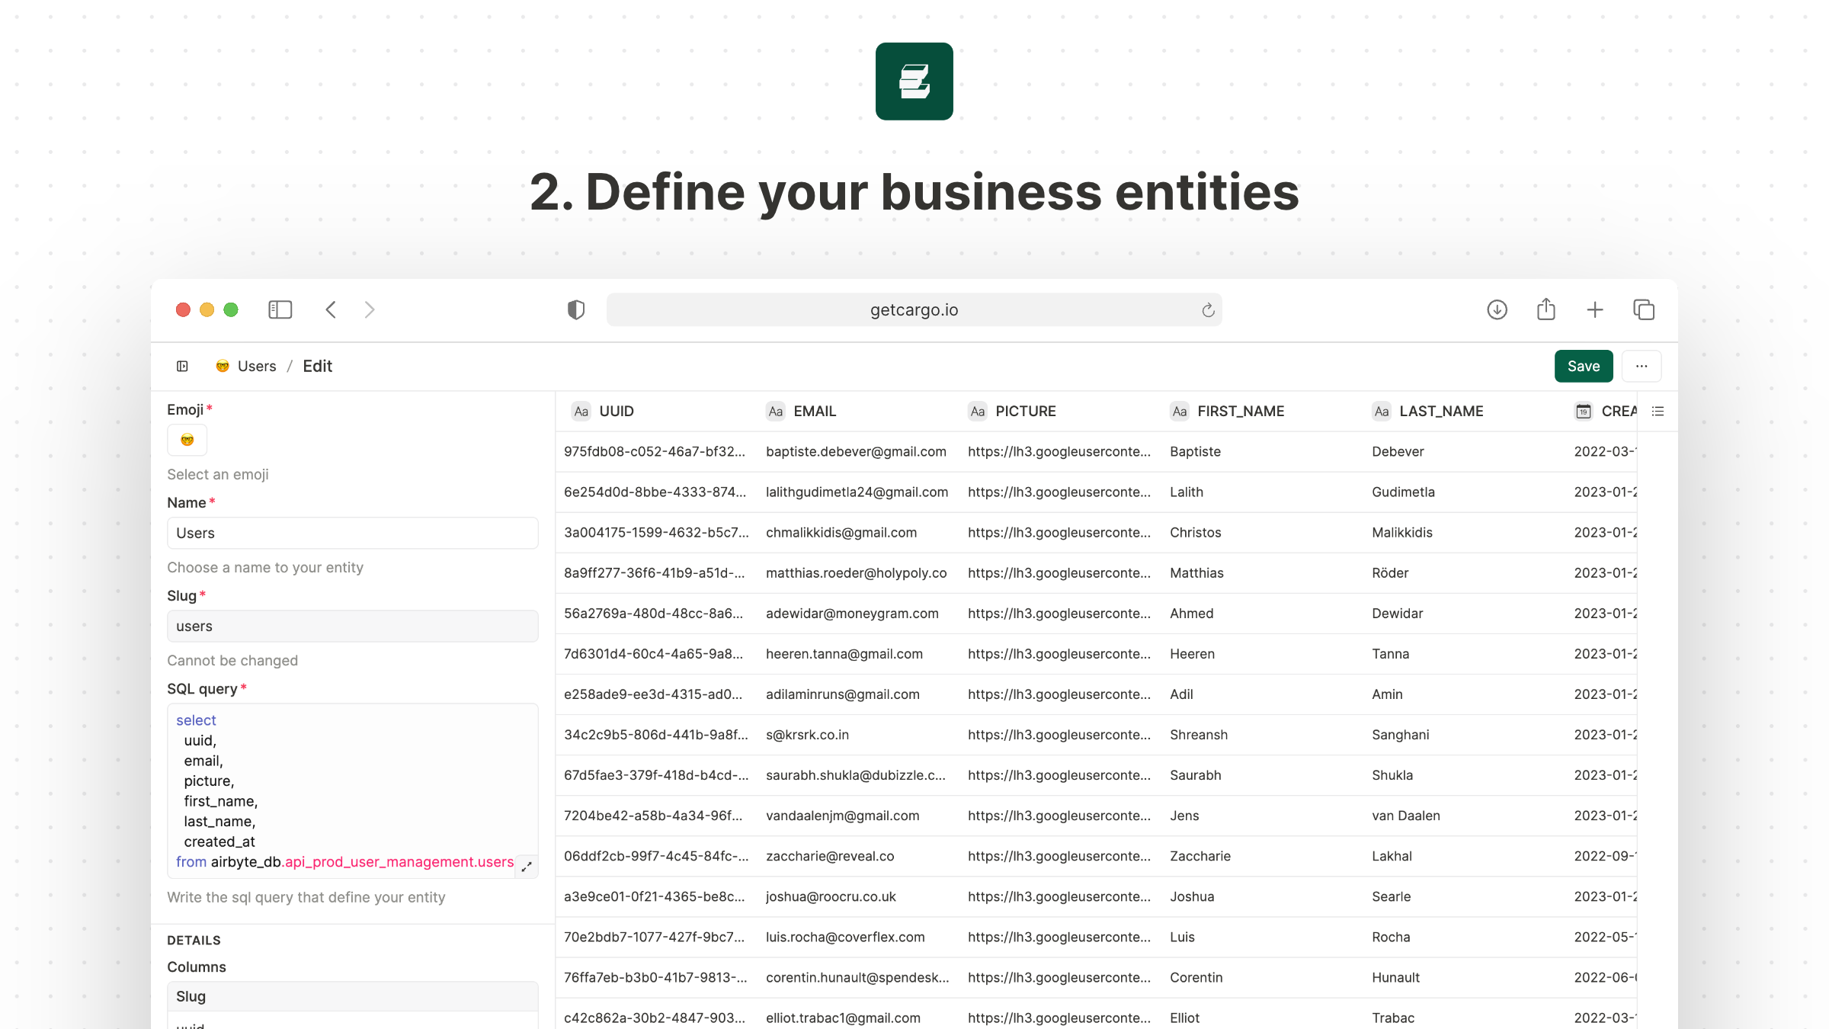Click the getcargo.io address bar
1829x1029 pixels.
click(x=913, y=309)
